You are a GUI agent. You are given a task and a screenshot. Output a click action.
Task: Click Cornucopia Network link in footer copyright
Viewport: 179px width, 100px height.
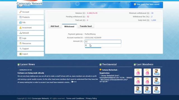point(40,98)
